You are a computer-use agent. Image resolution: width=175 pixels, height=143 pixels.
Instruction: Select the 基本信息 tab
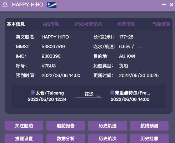pos(16,24)
